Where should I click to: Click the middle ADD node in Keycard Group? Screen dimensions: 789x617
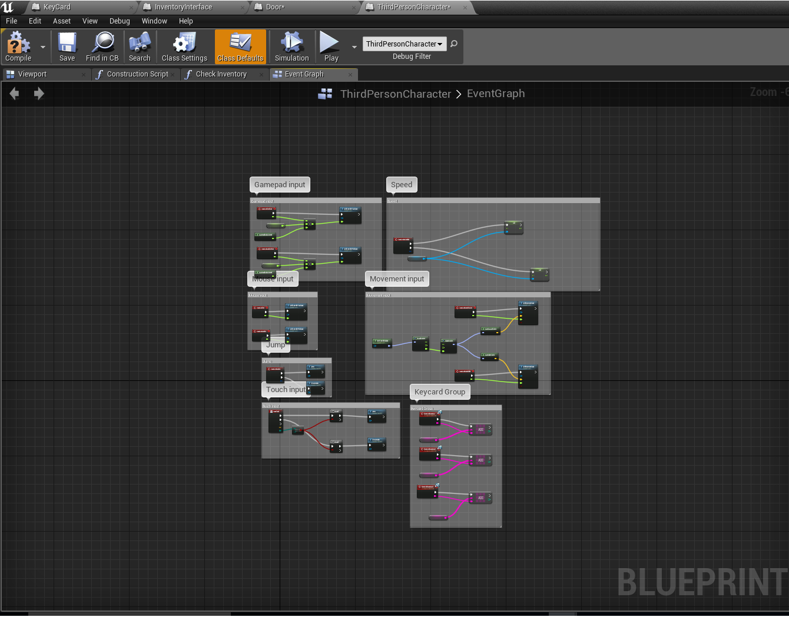coord(480,460)
